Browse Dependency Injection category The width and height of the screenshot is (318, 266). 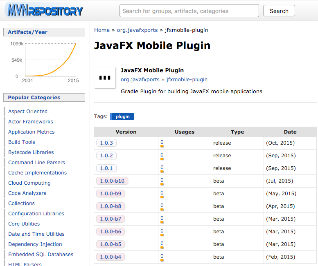click(x=35, y=244)
